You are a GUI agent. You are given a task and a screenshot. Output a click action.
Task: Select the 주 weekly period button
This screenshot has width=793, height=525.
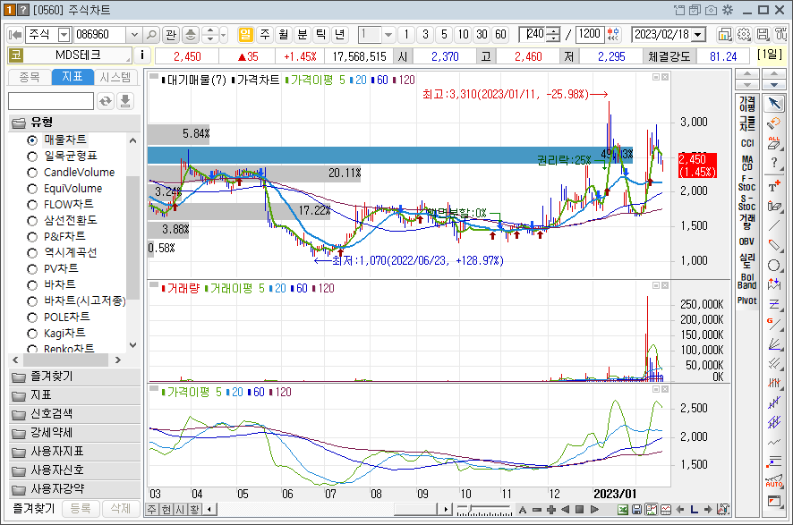click(x=265, y=34)
